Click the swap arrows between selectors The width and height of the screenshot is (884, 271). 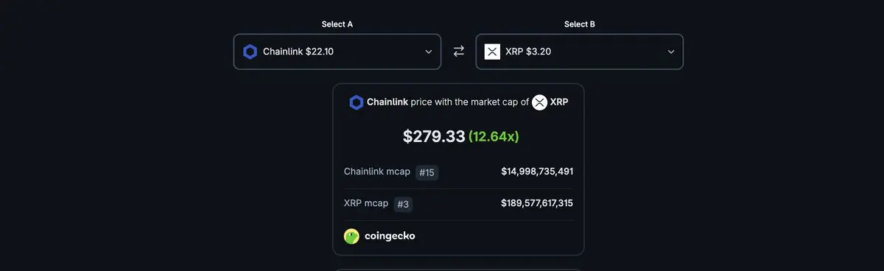pyautogui.click(x=459, y=52)
